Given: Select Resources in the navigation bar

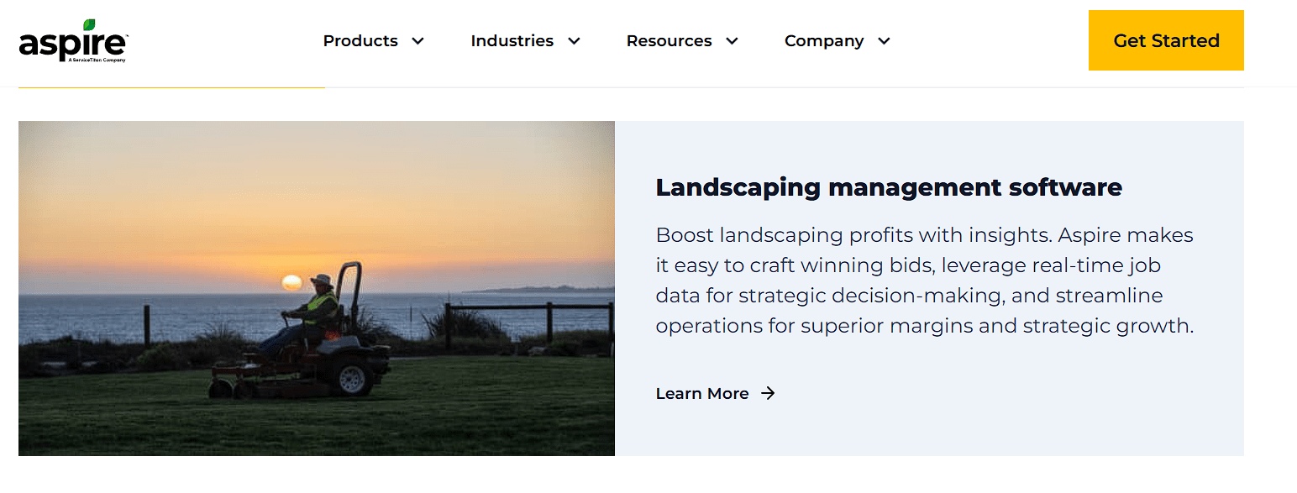Looking at the screenshot, I should 669,40.
